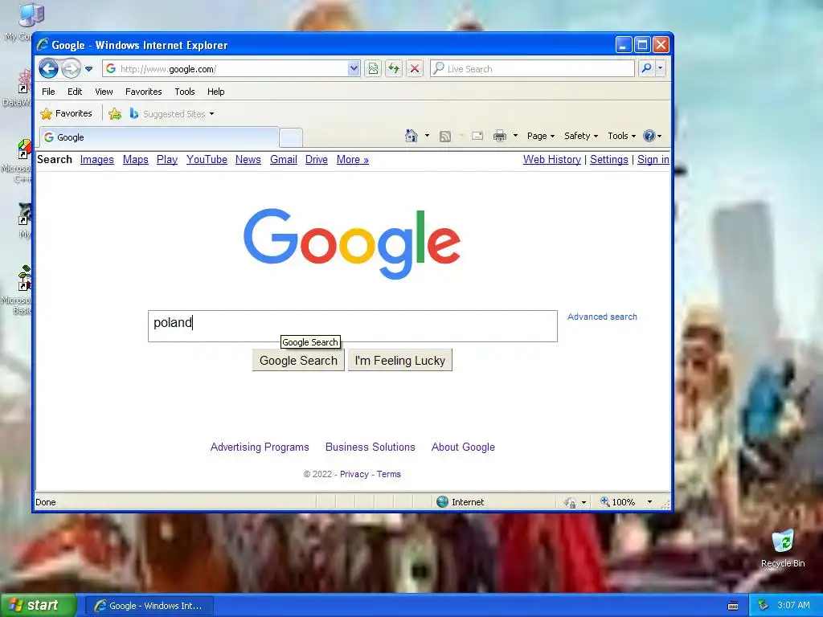Click the 100% zoom level button
The image size is (823, 617).
pos(618,502)
